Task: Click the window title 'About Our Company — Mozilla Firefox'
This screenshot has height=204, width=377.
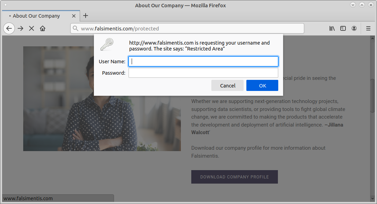Action: [x=180, y=5]
